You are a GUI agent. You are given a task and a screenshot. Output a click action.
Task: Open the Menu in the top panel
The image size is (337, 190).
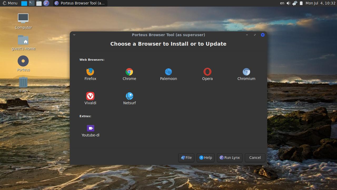[10, 3]
